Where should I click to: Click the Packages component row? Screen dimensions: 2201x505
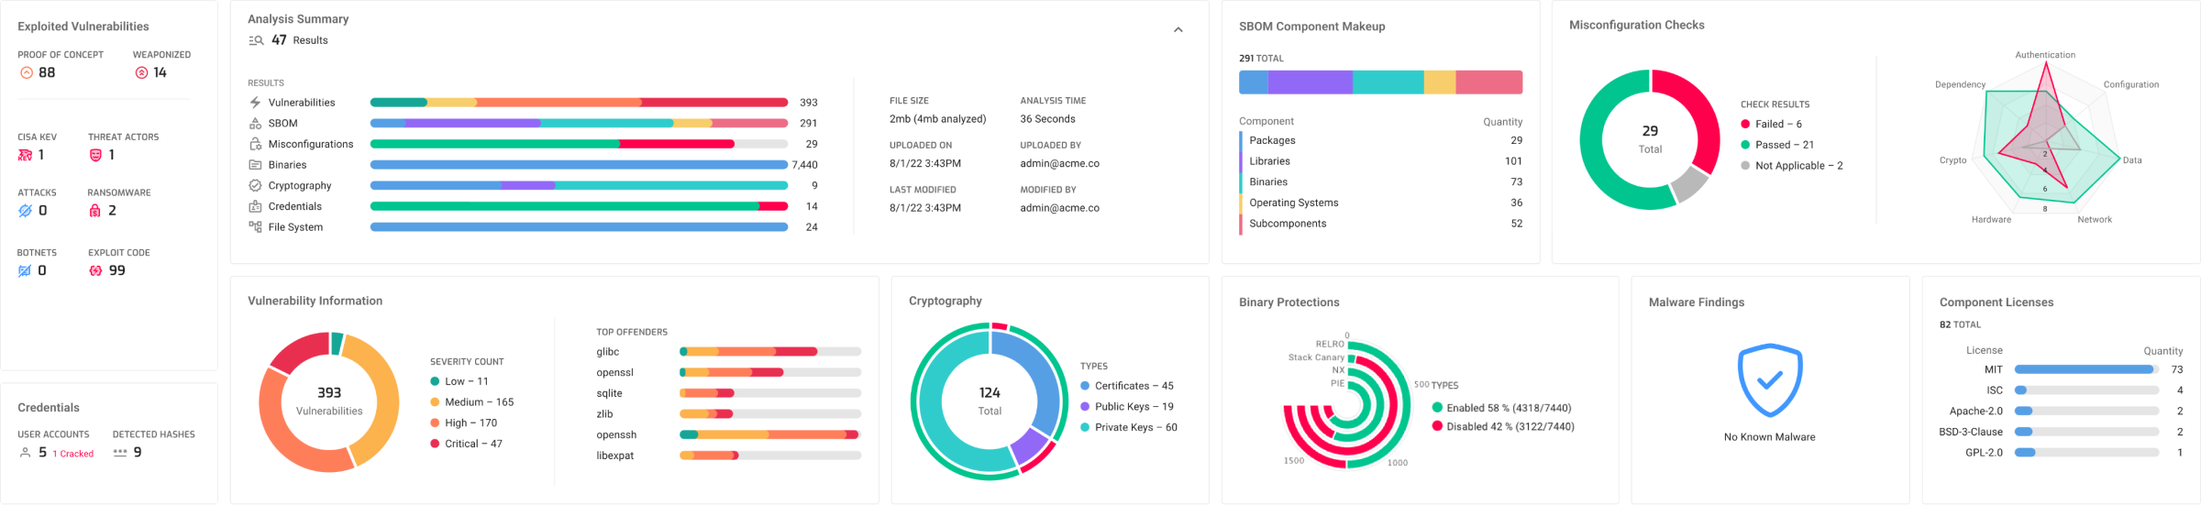(x=1381, y=140)
